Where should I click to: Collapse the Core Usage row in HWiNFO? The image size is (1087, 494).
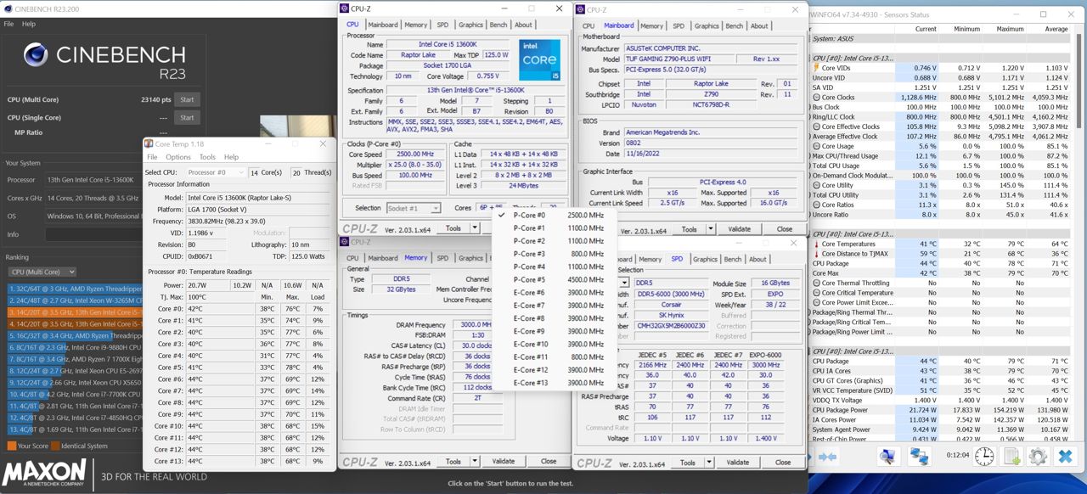click(816, 146)
